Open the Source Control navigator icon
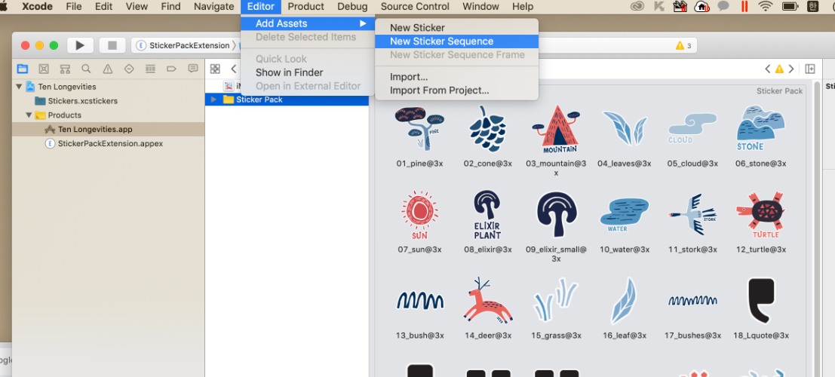The width and height of the screenshot is (835, 377). pyautogui.click(x=44, y=69)
